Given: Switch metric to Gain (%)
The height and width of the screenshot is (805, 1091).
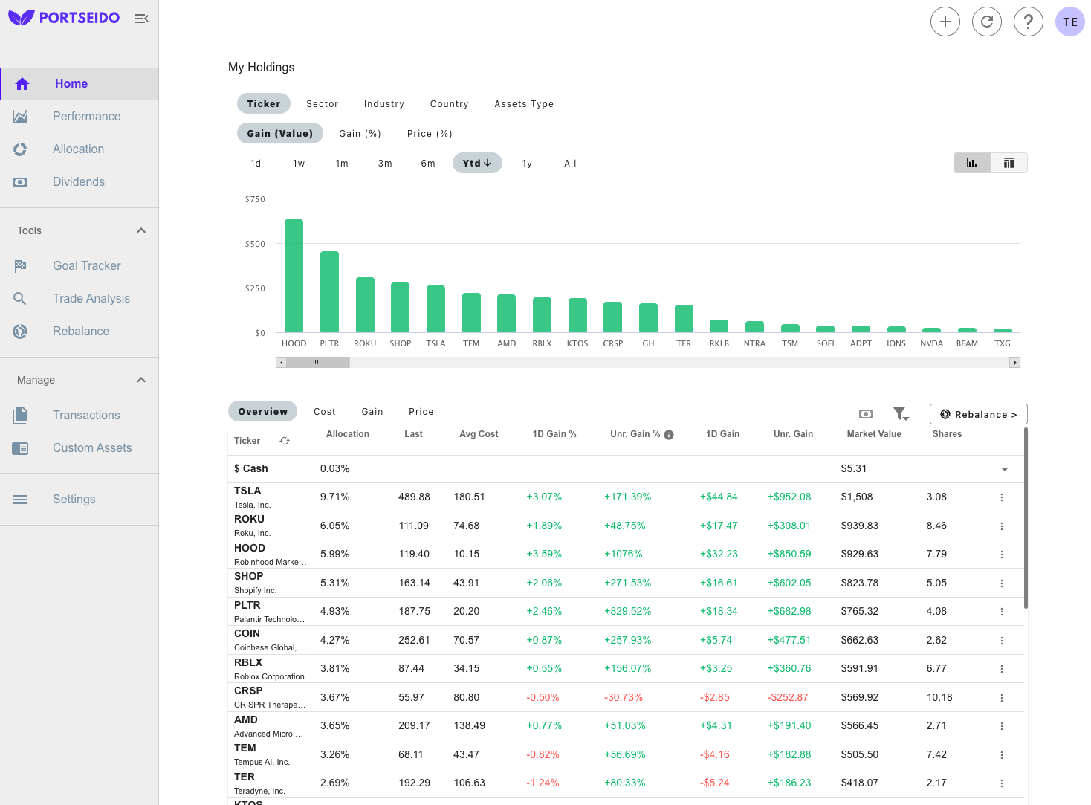Looking at the screenshot, I should 360,133.
